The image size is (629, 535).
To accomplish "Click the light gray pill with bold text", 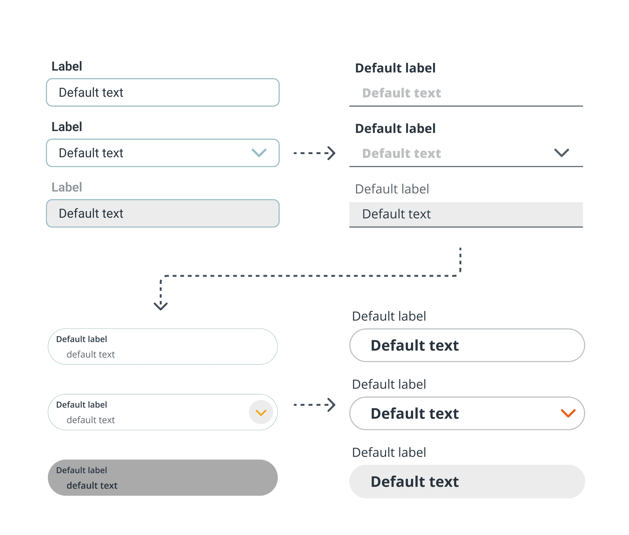I will coord(467,481).
